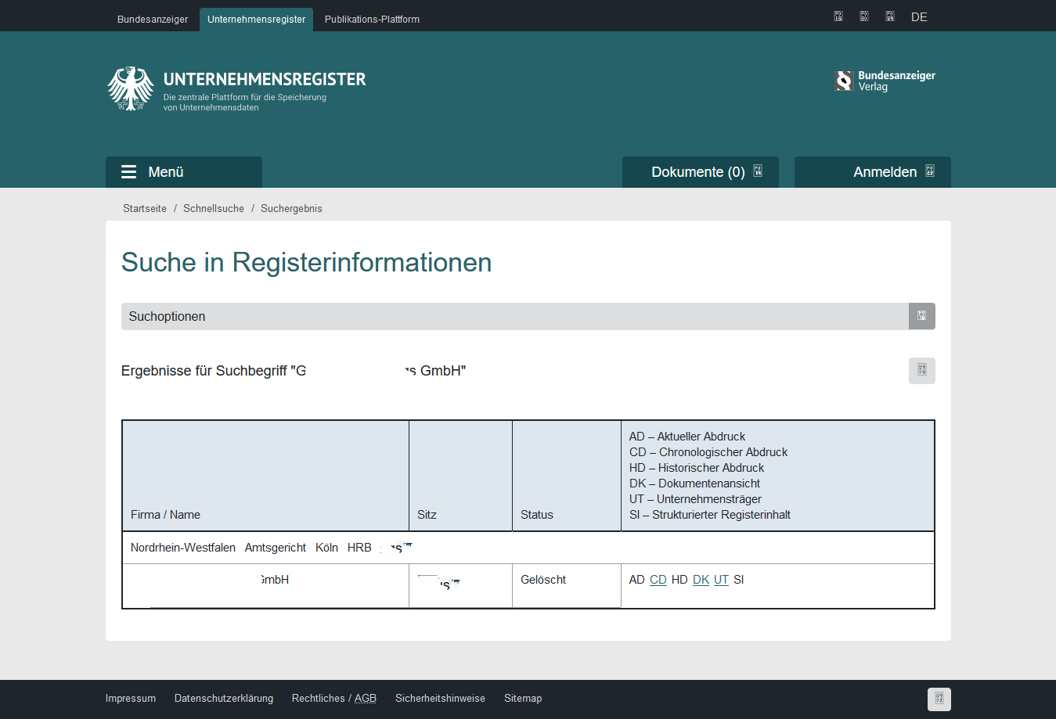This screenshot has width=1056, height=719.
Task: Navigate to Startseite via breadcrumb
Action: tap(144, 208)
